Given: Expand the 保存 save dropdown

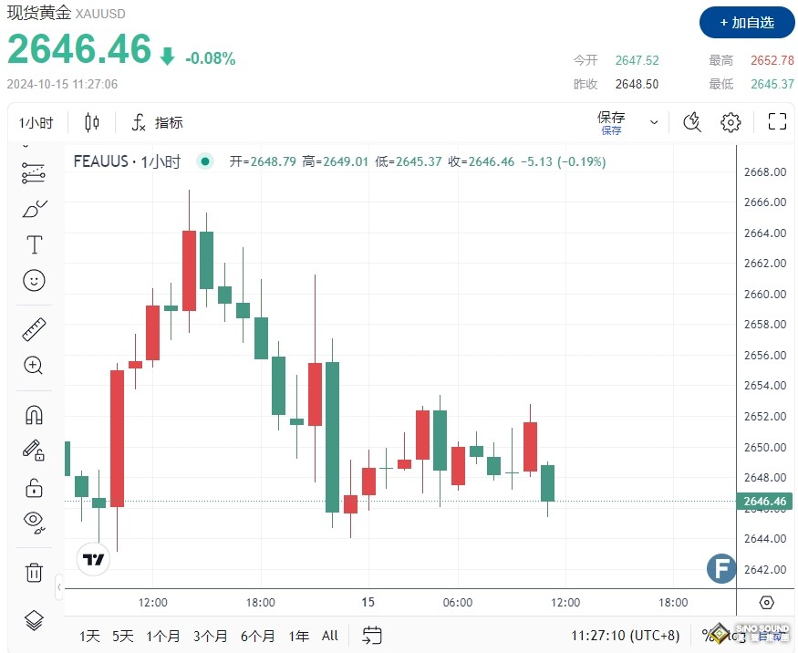Looking at the screenshot, I should pos(653,121).
